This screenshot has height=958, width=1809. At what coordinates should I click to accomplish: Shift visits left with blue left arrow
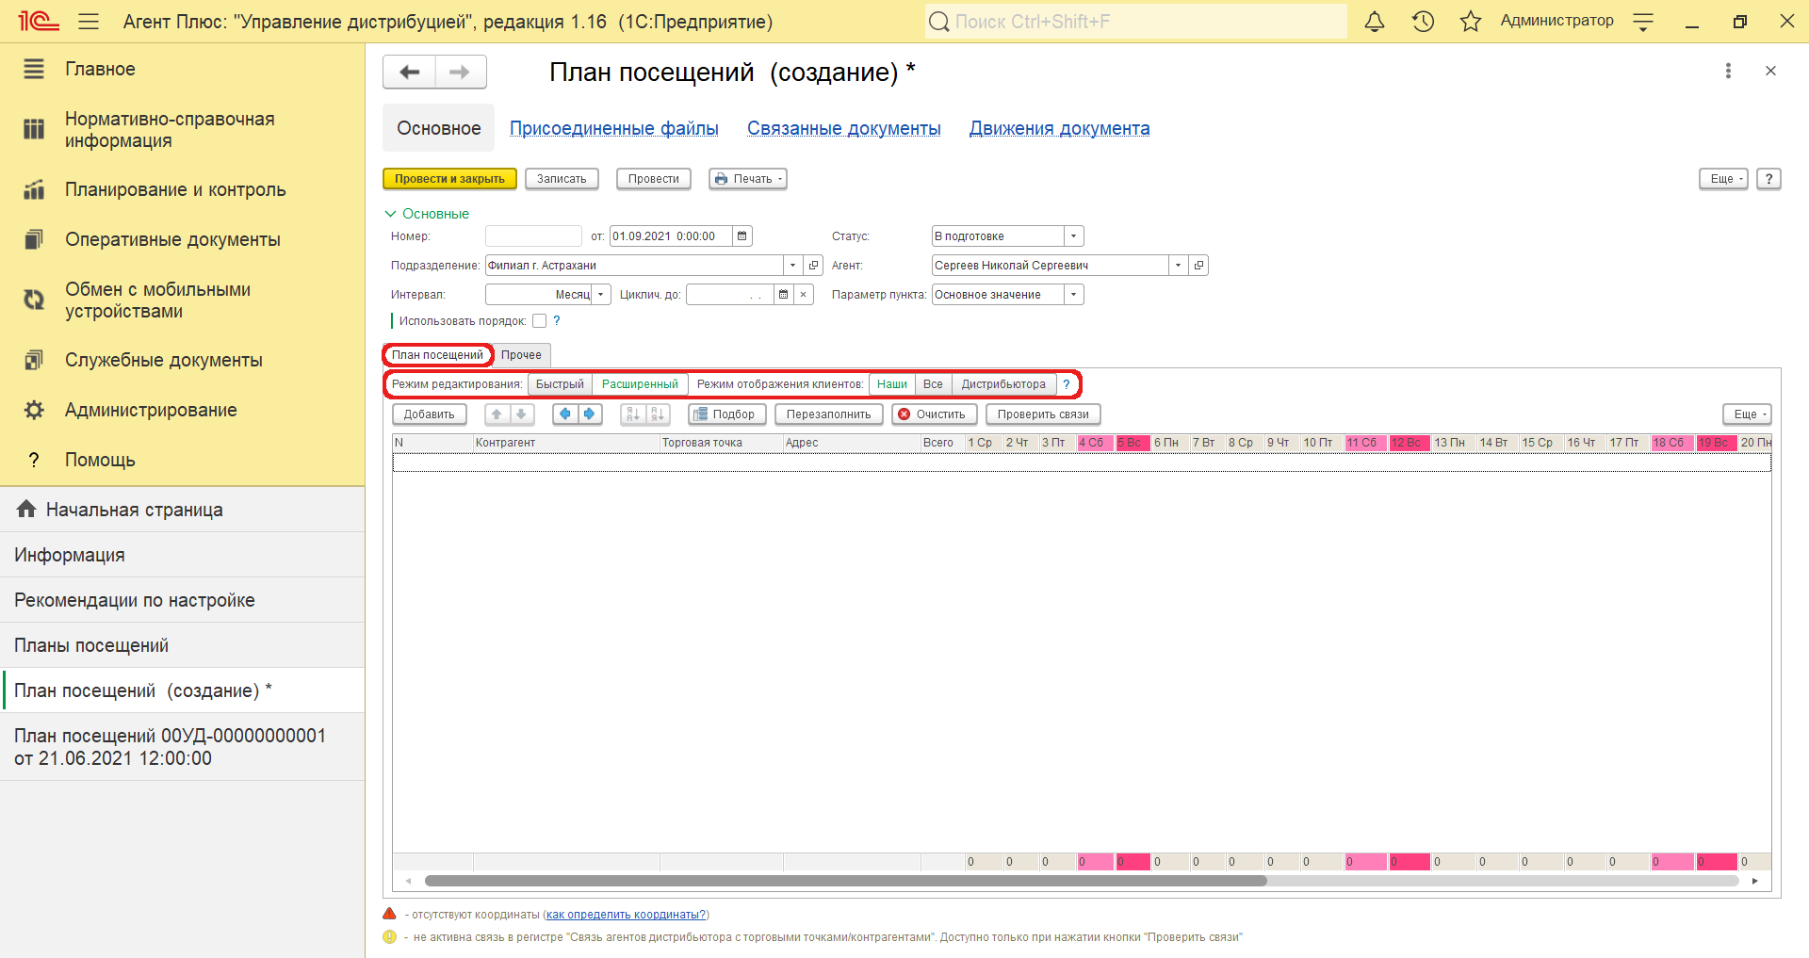(x=564, y=414)
